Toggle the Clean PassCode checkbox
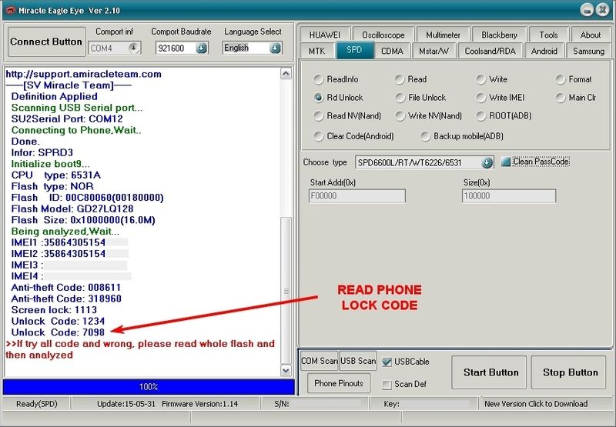The image size is (616, 427). pyautogui.click(x=506, y=162)
